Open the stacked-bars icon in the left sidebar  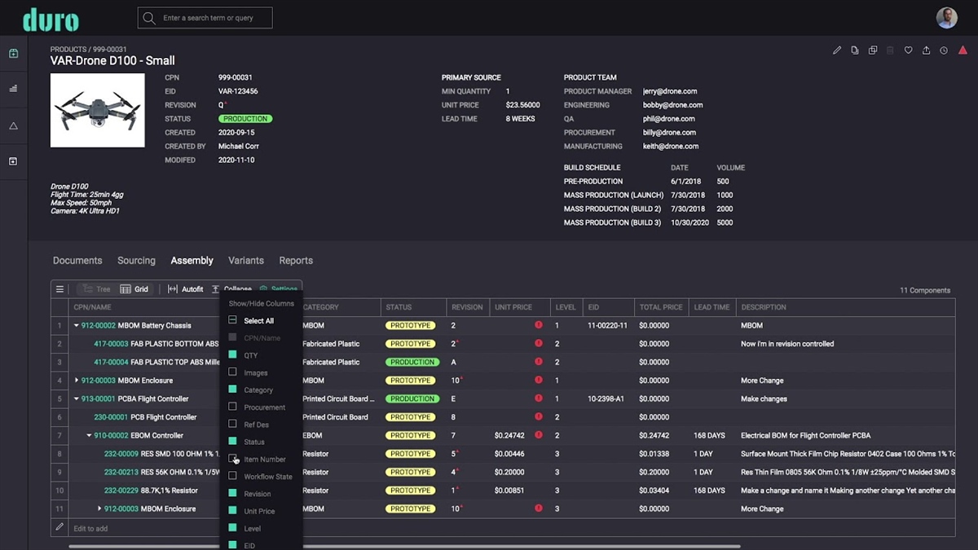click(x=13, y=89)
